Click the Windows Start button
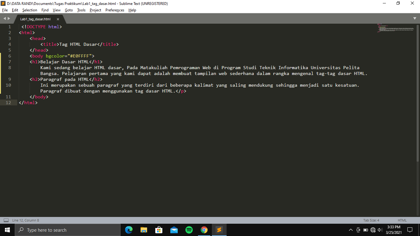This screenshot has height=236, width=420. [6, 230]
